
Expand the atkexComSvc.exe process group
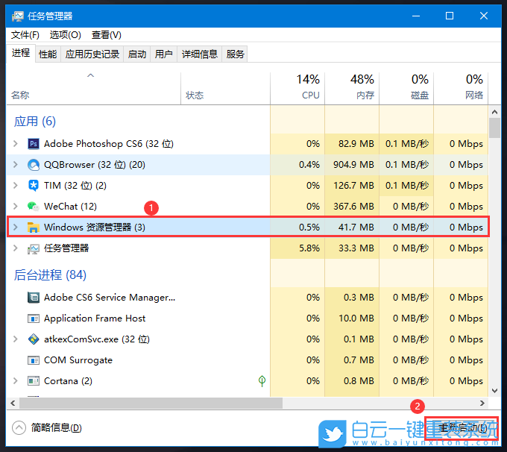15,339
